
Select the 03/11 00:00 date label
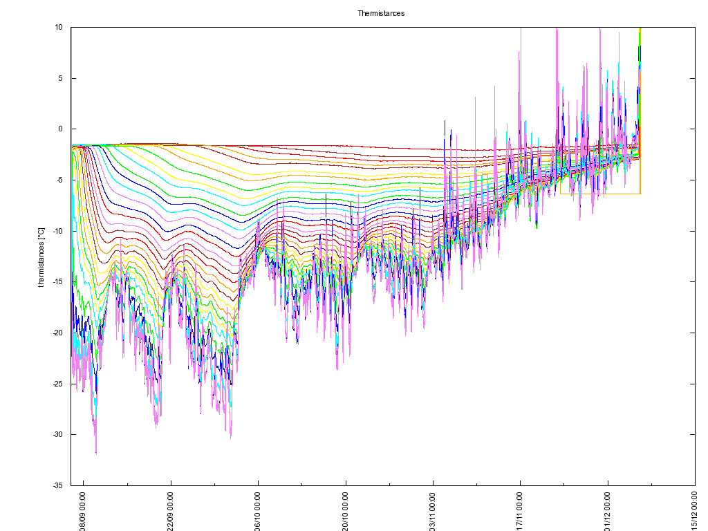pyautogui.click(x=433, y=511)
